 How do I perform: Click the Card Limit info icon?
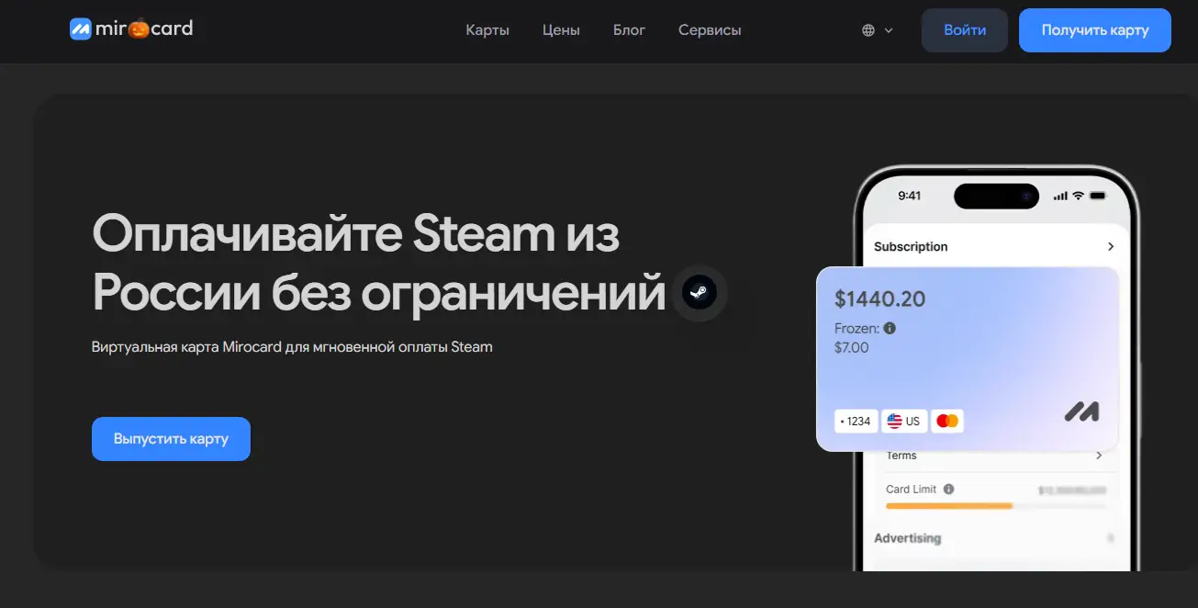(x=949, y=490)
